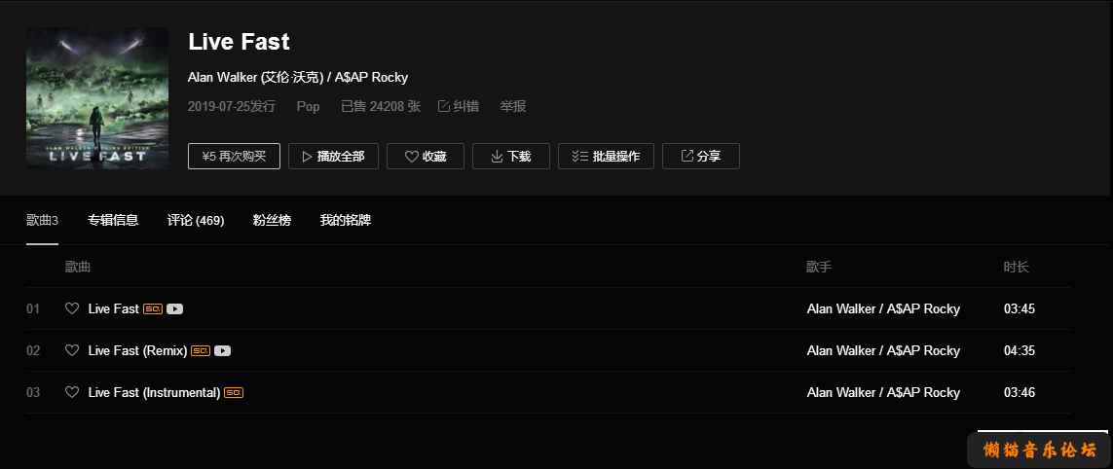Click the 纠错 error correction link

[459, 106]
